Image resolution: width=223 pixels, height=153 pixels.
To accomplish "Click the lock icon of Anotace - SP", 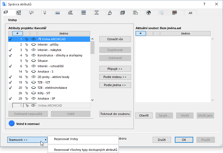I will tap(27, 98).
